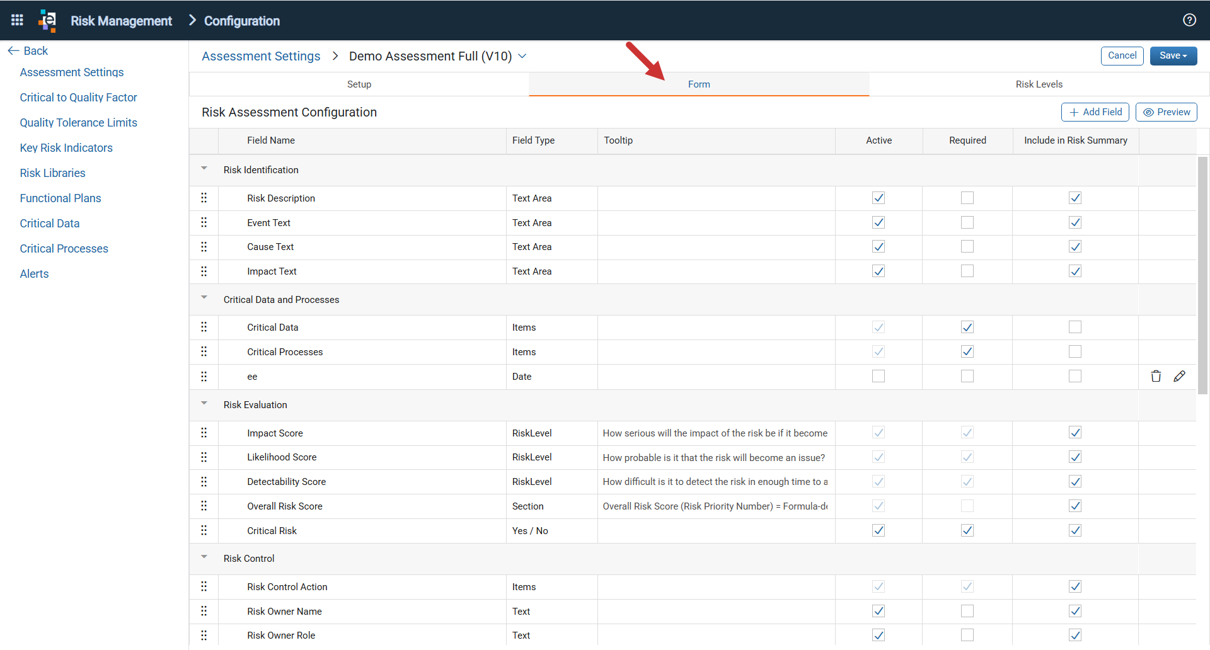Uncheck Include in Risk Summary for Cause Text
This screenshot has height=650, width=1210.
1075,247
